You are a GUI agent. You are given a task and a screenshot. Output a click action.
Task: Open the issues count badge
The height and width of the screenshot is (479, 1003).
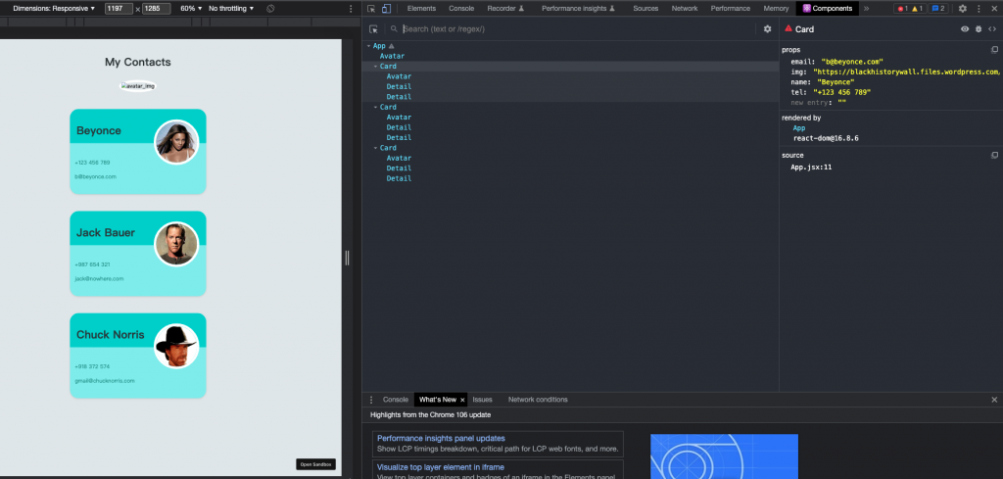pos(938,8)
